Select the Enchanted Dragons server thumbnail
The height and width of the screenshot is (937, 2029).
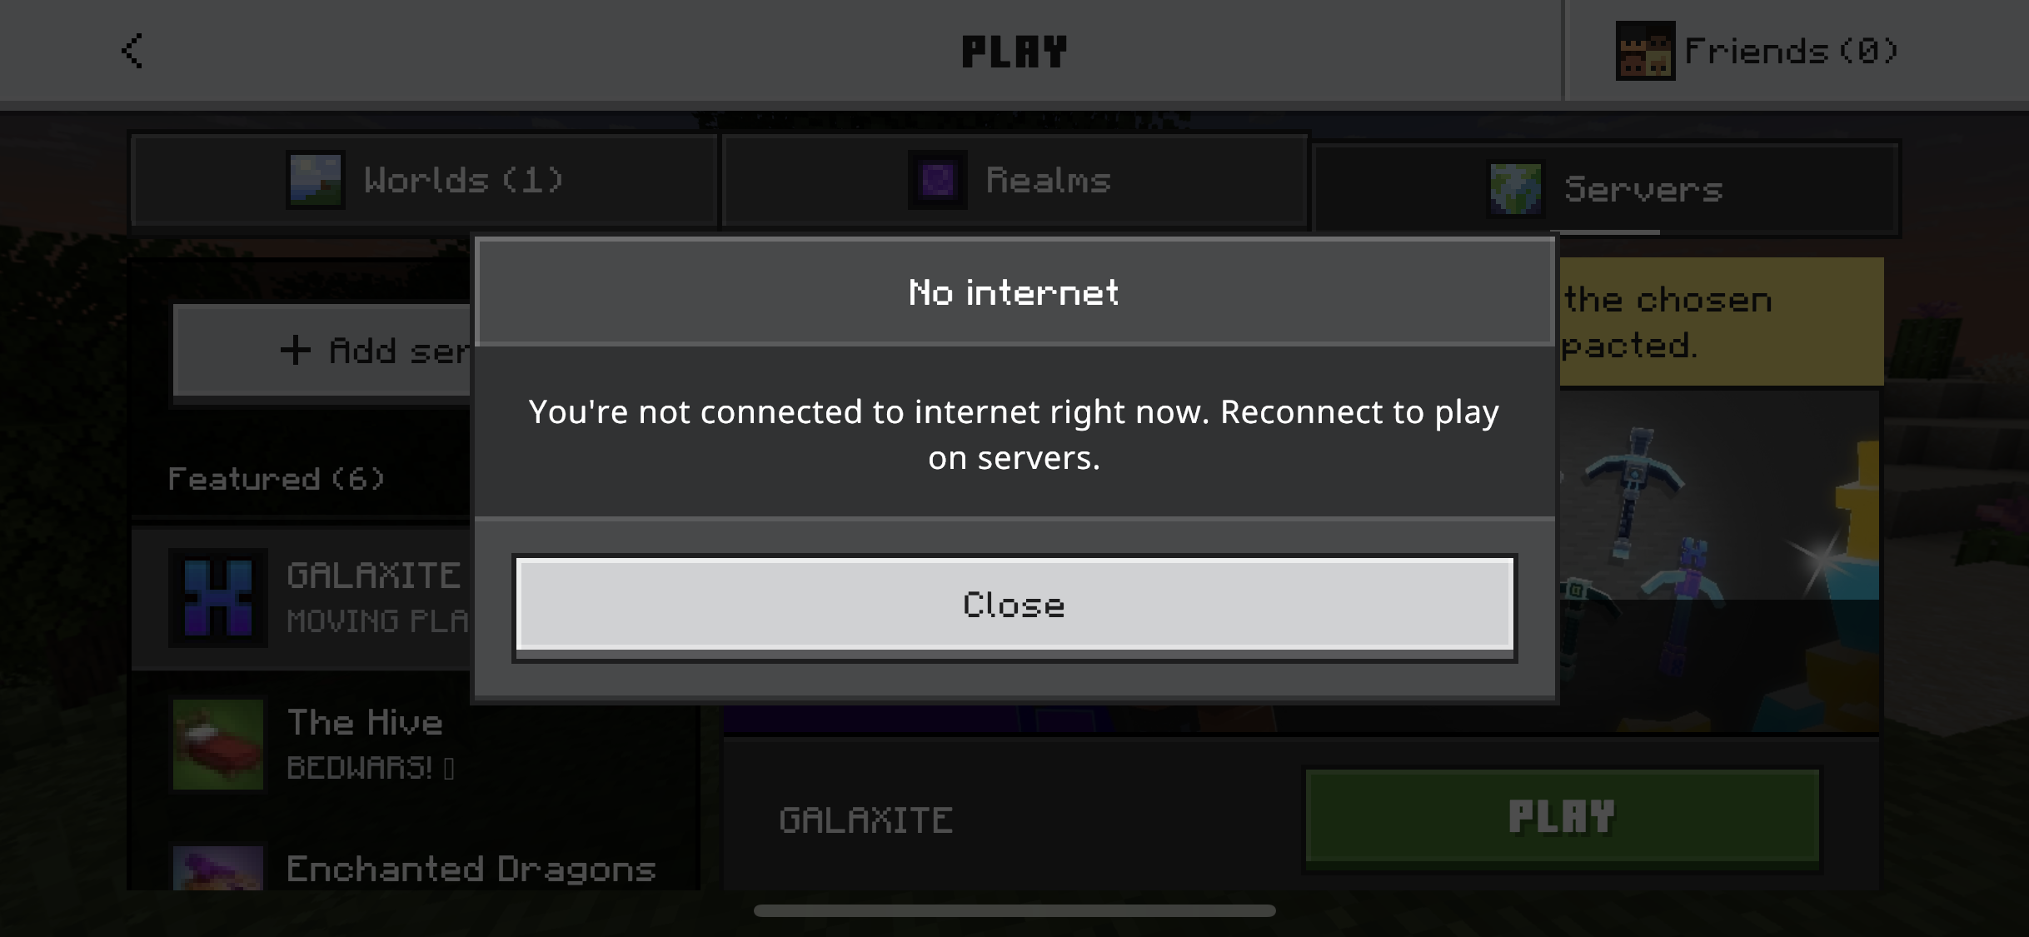(218, 868)
